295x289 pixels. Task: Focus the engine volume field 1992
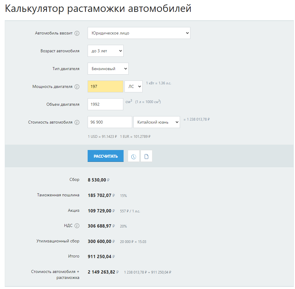[x=105, y=104]
